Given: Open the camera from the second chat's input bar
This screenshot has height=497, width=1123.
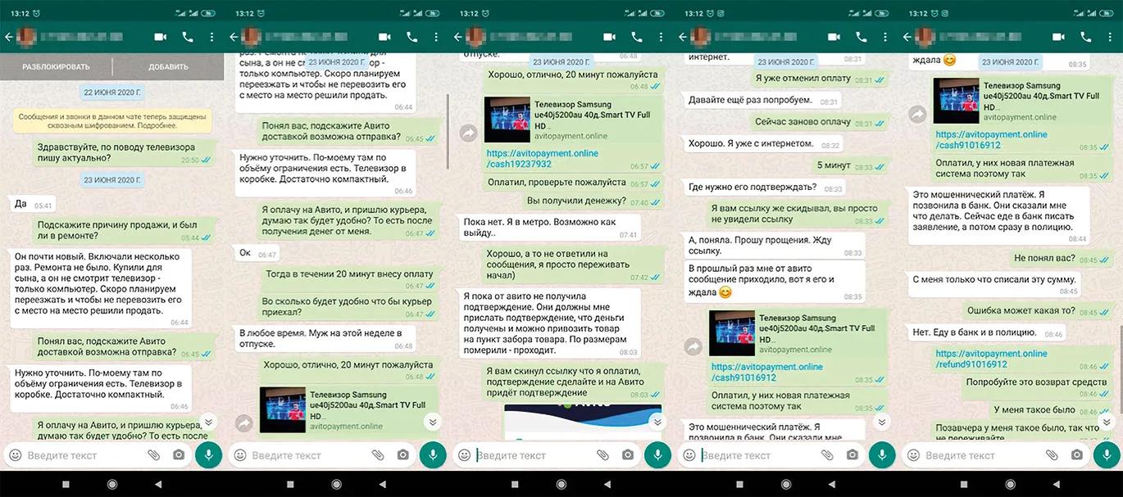Looking at the screenshot, I should point(402,454).
